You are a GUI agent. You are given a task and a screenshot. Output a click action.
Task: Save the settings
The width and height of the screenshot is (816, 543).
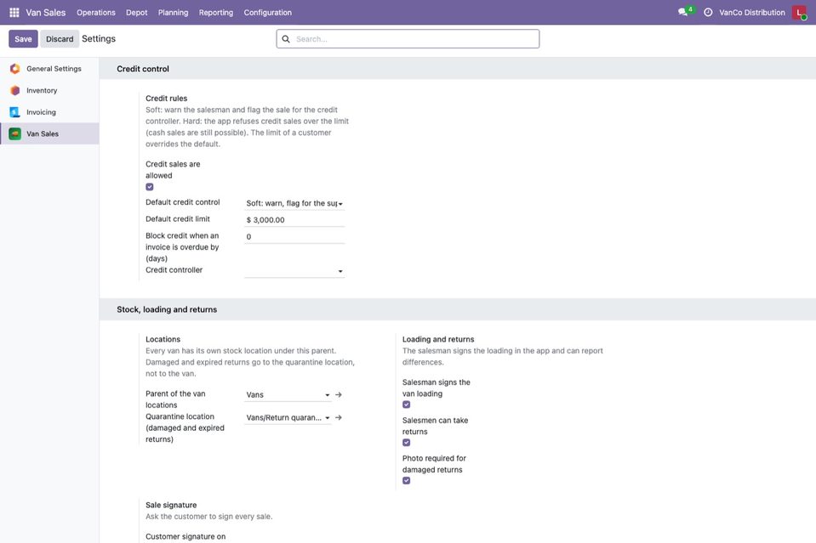(x=23, y=39)
